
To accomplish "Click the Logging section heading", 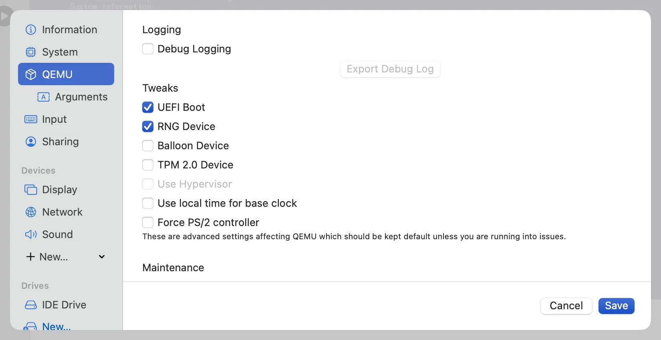I will click(162, 30).
